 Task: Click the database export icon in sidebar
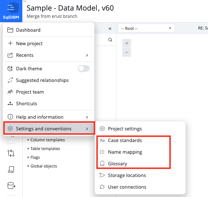[11, 186]
